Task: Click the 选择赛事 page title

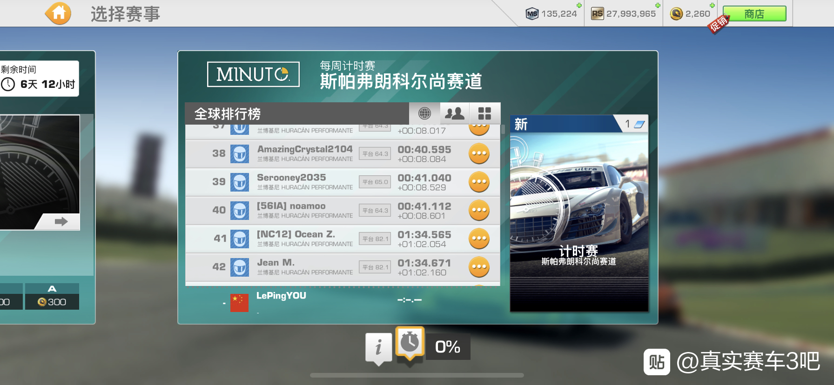Action: 126,14
